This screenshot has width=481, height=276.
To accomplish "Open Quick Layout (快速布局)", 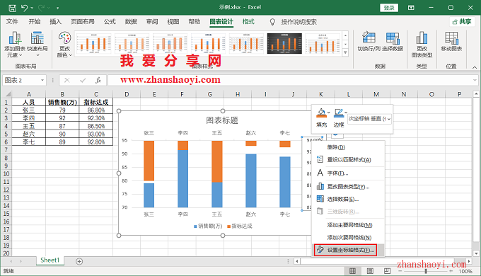I will [x=37, y=45].
